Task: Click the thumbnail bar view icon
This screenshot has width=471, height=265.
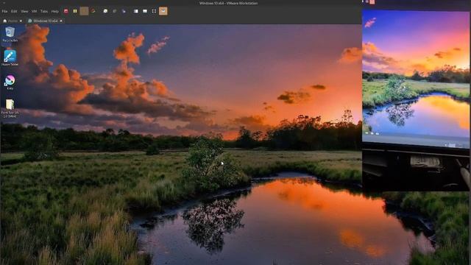Action: click(145, 11)
